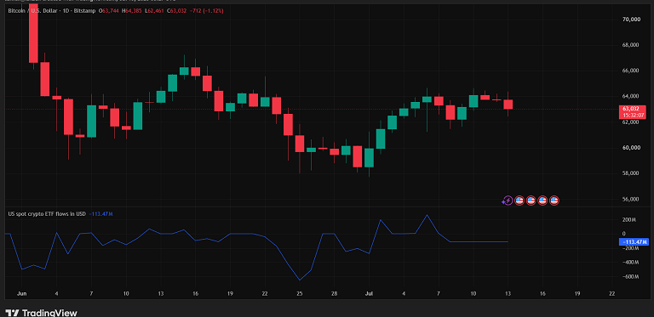Click the lowest point of the ETF flows line
Screen dimensions: 654x317
[x=300, y=280]
